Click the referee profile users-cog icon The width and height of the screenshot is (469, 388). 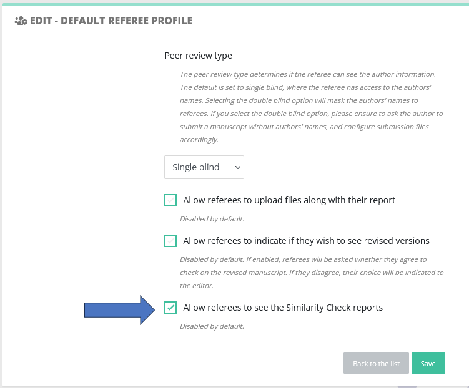(x=21, y=21)
